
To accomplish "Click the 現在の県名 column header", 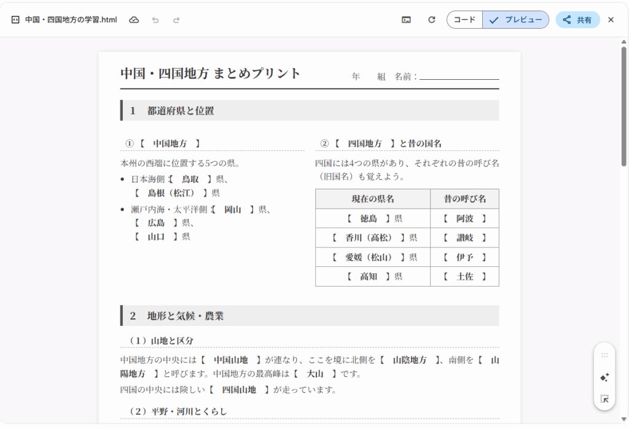I will tap(372, 199).
